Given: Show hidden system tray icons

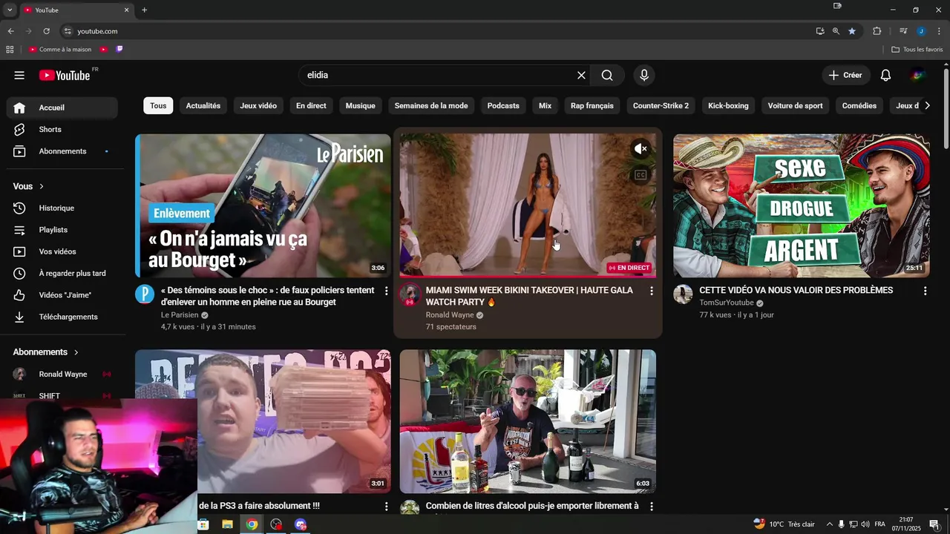Looking at the screenshot, I should tap(829, 524).
